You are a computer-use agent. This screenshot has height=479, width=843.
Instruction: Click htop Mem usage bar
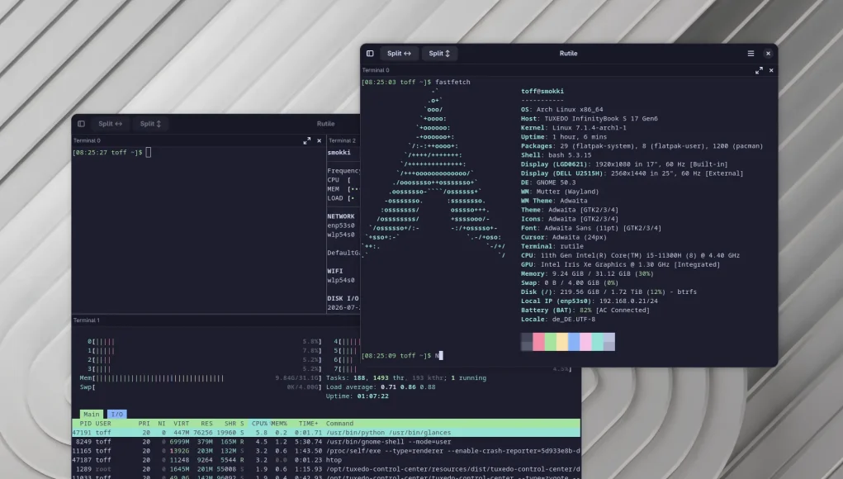[x=201, y=378]
